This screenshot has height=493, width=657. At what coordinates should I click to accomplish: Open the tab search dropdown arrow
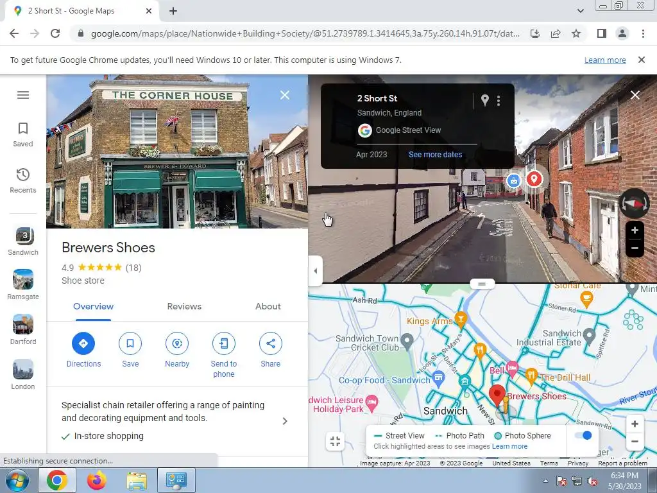pos(580,11)
